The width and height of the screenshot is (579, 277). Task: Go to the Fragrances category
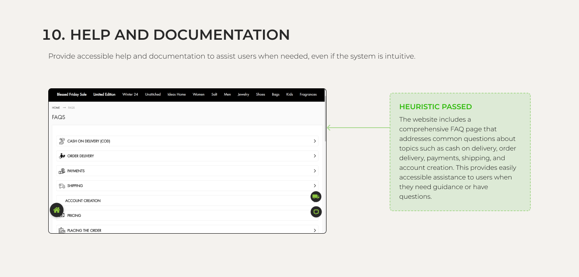click(x=308, y=95)
